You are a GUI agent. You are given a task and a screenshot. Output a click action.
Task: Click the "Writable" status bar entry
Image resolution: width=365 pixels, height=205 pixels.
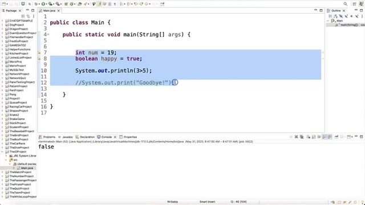(x=172, y=202)
